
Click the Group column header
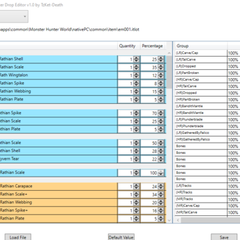pos(201,46)
